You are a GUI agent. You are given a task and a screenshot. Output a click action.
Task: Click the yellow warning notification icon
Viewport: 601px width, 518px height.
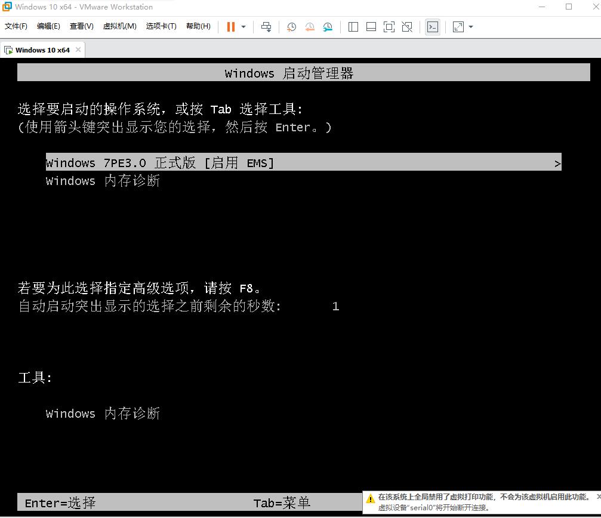[x=370, y=498]
